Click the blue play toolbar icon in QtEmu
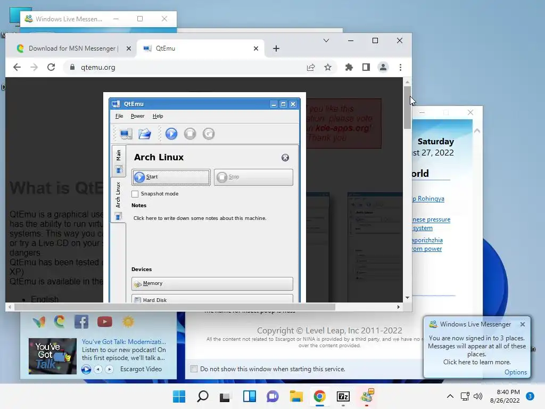The height and width of the screenshot is (409, 545). [171, 134]
